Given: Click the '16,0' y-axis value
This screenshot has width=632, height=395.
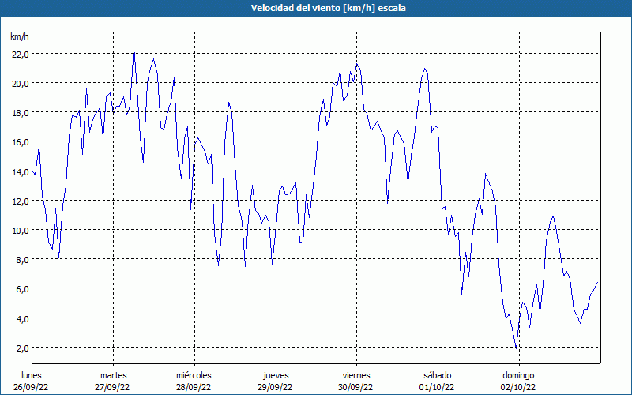Looking at the screenshot, I should coord(21,142).
